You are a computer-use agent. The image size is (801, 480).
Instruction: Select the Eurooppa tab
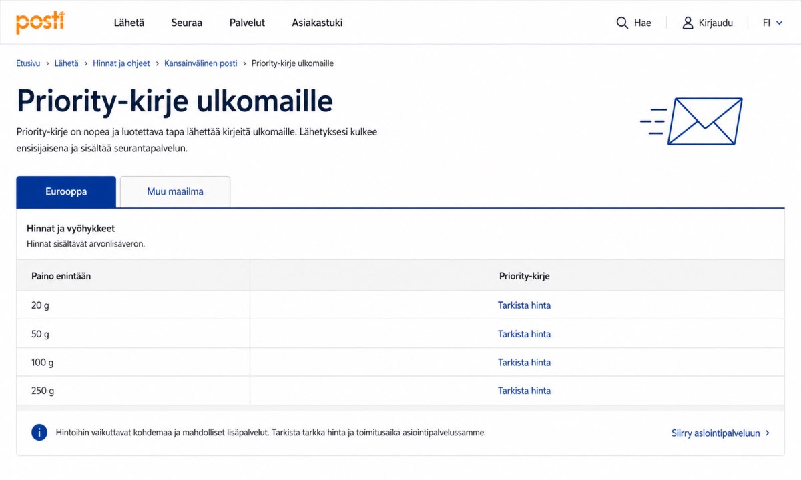pos(66,192)
